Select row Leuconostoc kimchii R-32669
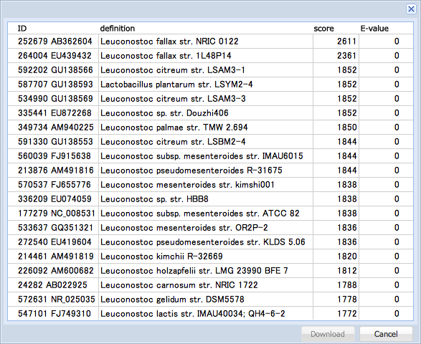The image size is (421, 344). [x=210, y=257]
